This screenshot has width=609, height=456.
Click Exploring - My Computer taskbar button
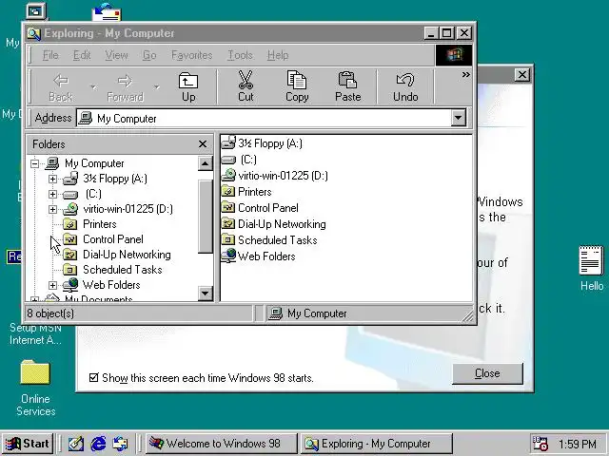pos(376,444)
